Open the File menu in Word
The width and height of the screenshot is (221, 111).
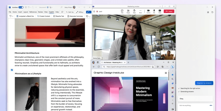[10, 12]
